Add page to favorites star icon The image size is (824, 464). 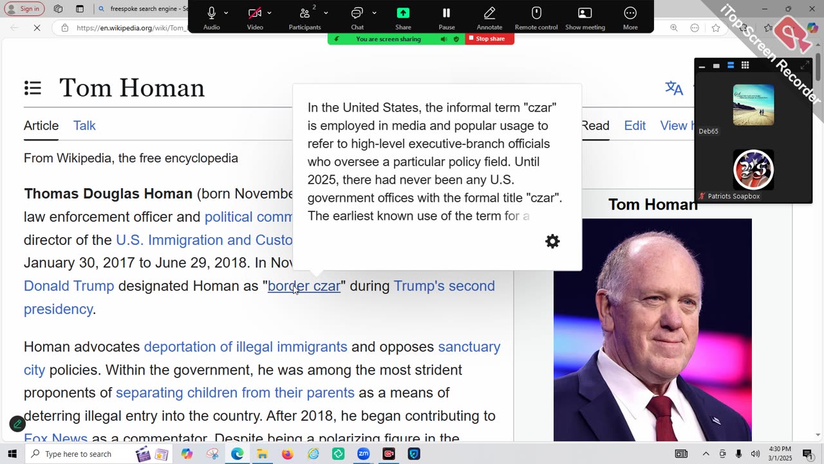[x=716, y=28]
